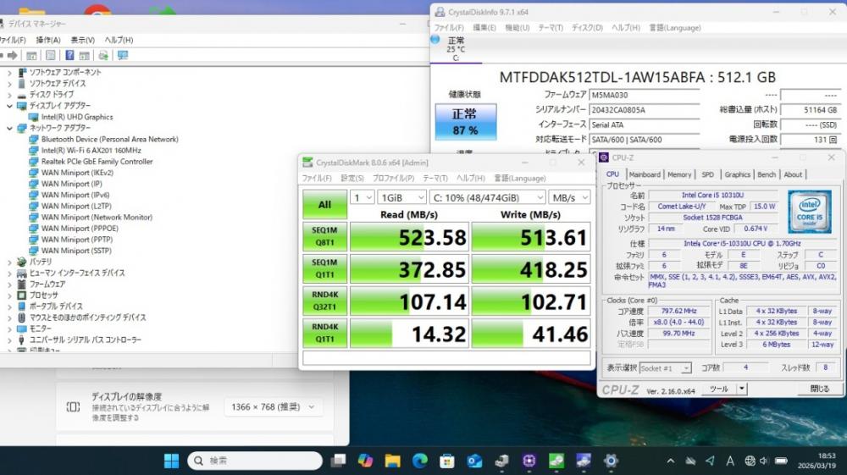Open the 1GiB test size dropdown in CrystalDiskMark
This screenshot has width=847, height=475.
click(x=401, y=197)
